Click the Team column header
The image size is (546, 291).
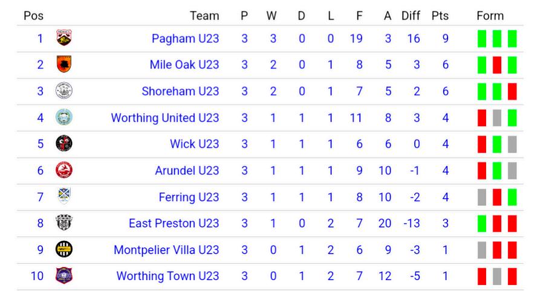click(x=204, y=16)
